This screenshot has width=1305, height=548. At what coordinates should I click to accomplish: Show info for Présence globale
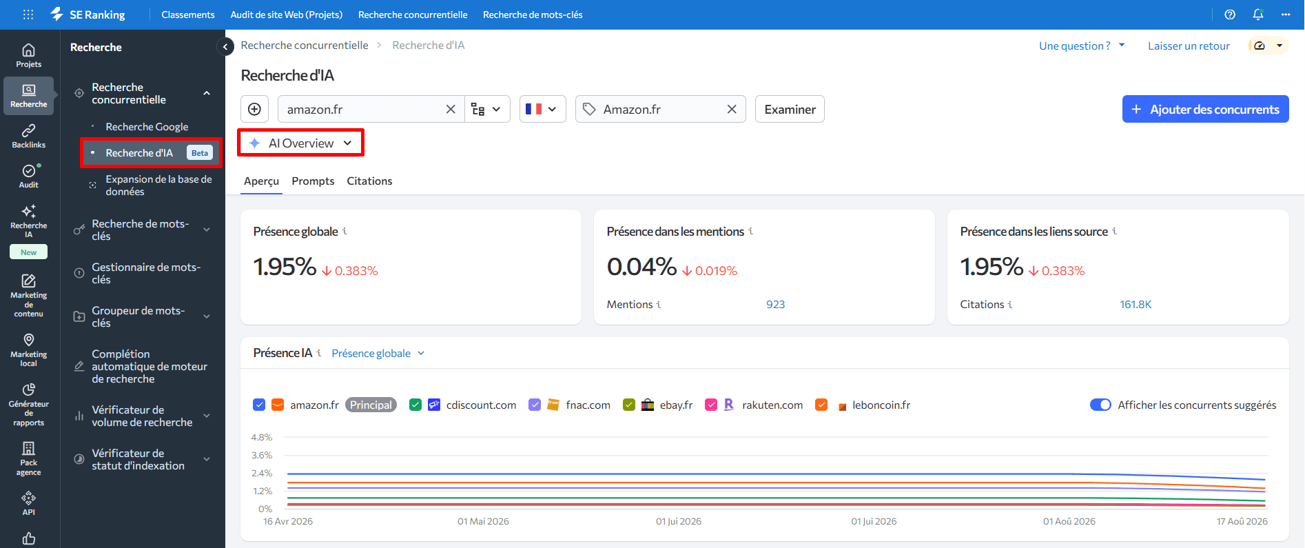[x=345, y=232]
